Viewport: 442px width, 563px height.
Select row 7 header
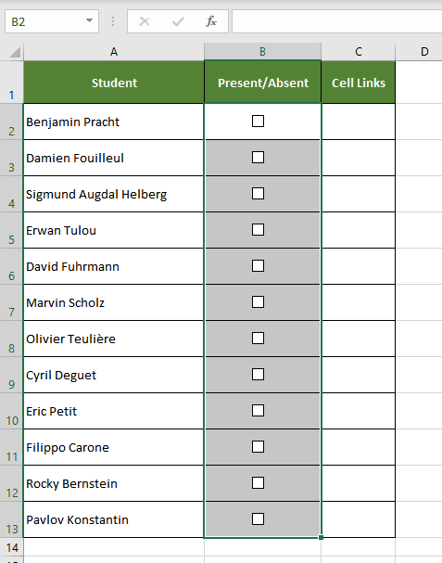11,302
